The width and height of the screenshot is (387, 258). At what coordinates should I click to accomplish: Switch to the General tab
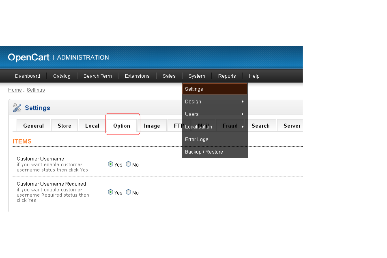point(34,126)
